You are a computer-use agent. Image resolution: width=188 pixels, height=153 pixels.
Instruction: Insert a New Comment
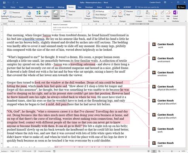point(56,15)
